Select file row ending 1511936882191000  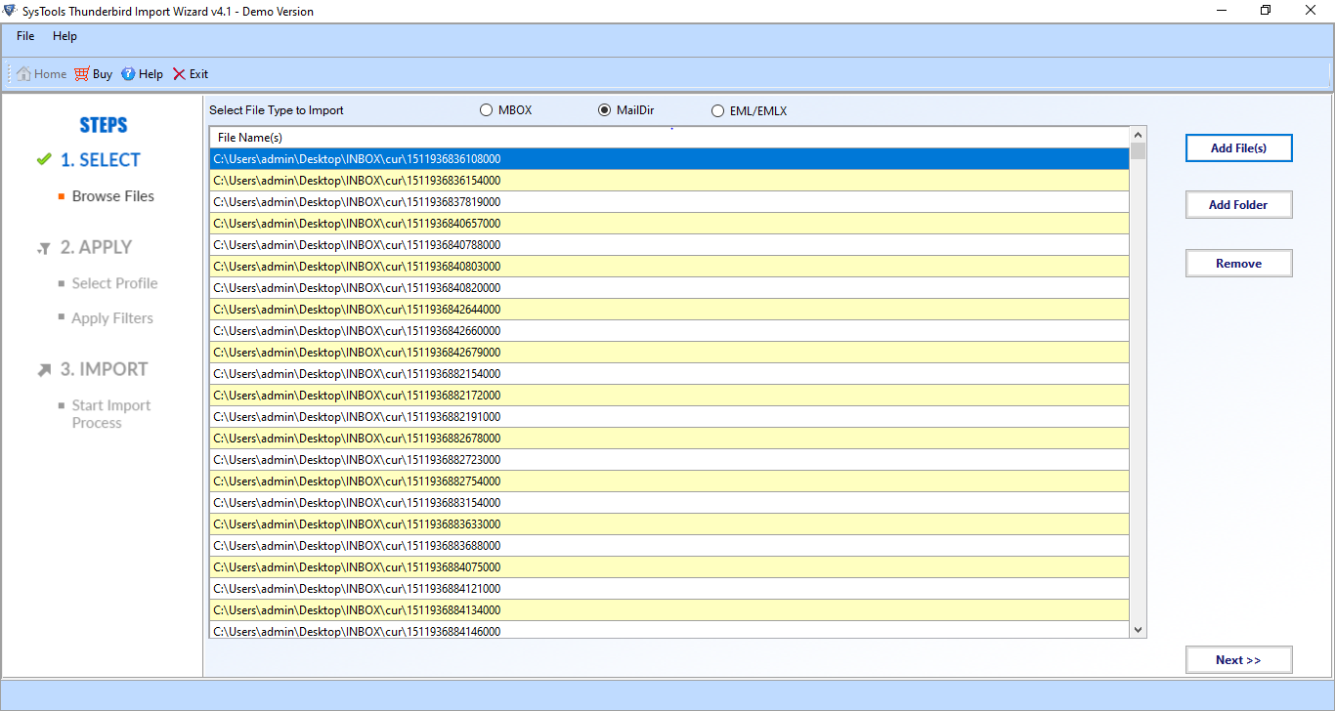coord(669,417)
